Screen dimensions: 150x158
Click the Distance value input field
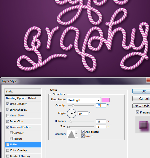[x=101, y=121]
